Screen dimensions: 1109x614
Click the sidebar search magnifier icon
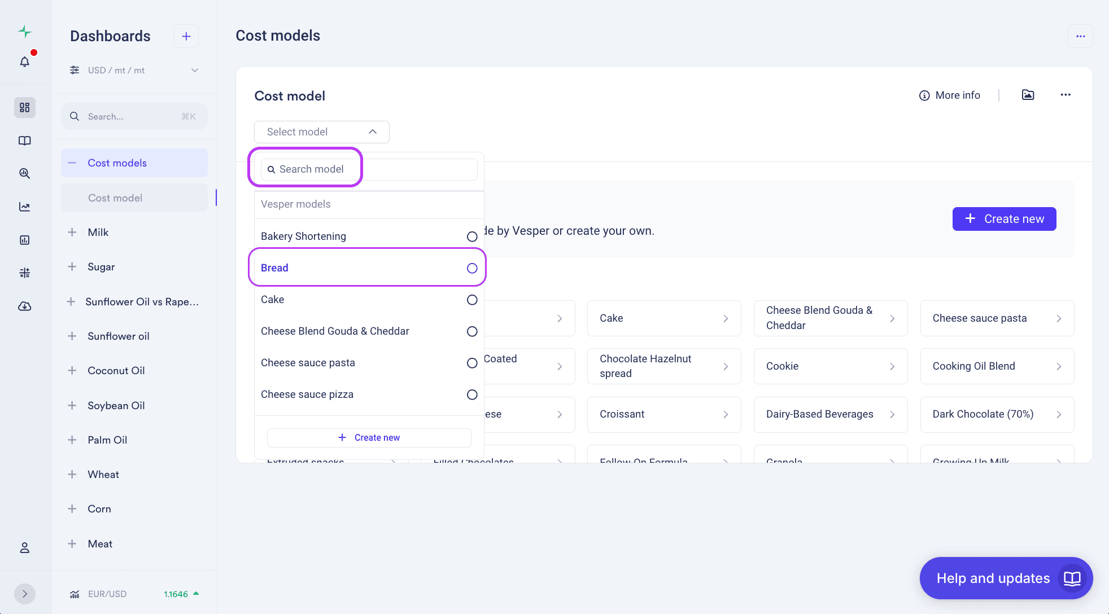tap(75, 116)
